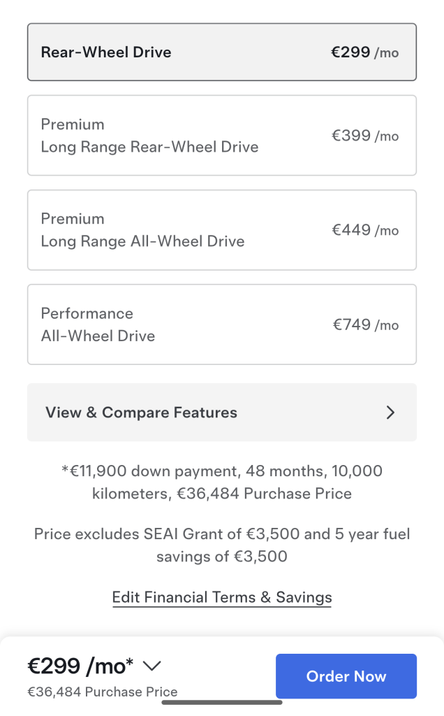Tap the home indicator bar at the screen bottom
This screenshot has height=716, width=444.
222,702
